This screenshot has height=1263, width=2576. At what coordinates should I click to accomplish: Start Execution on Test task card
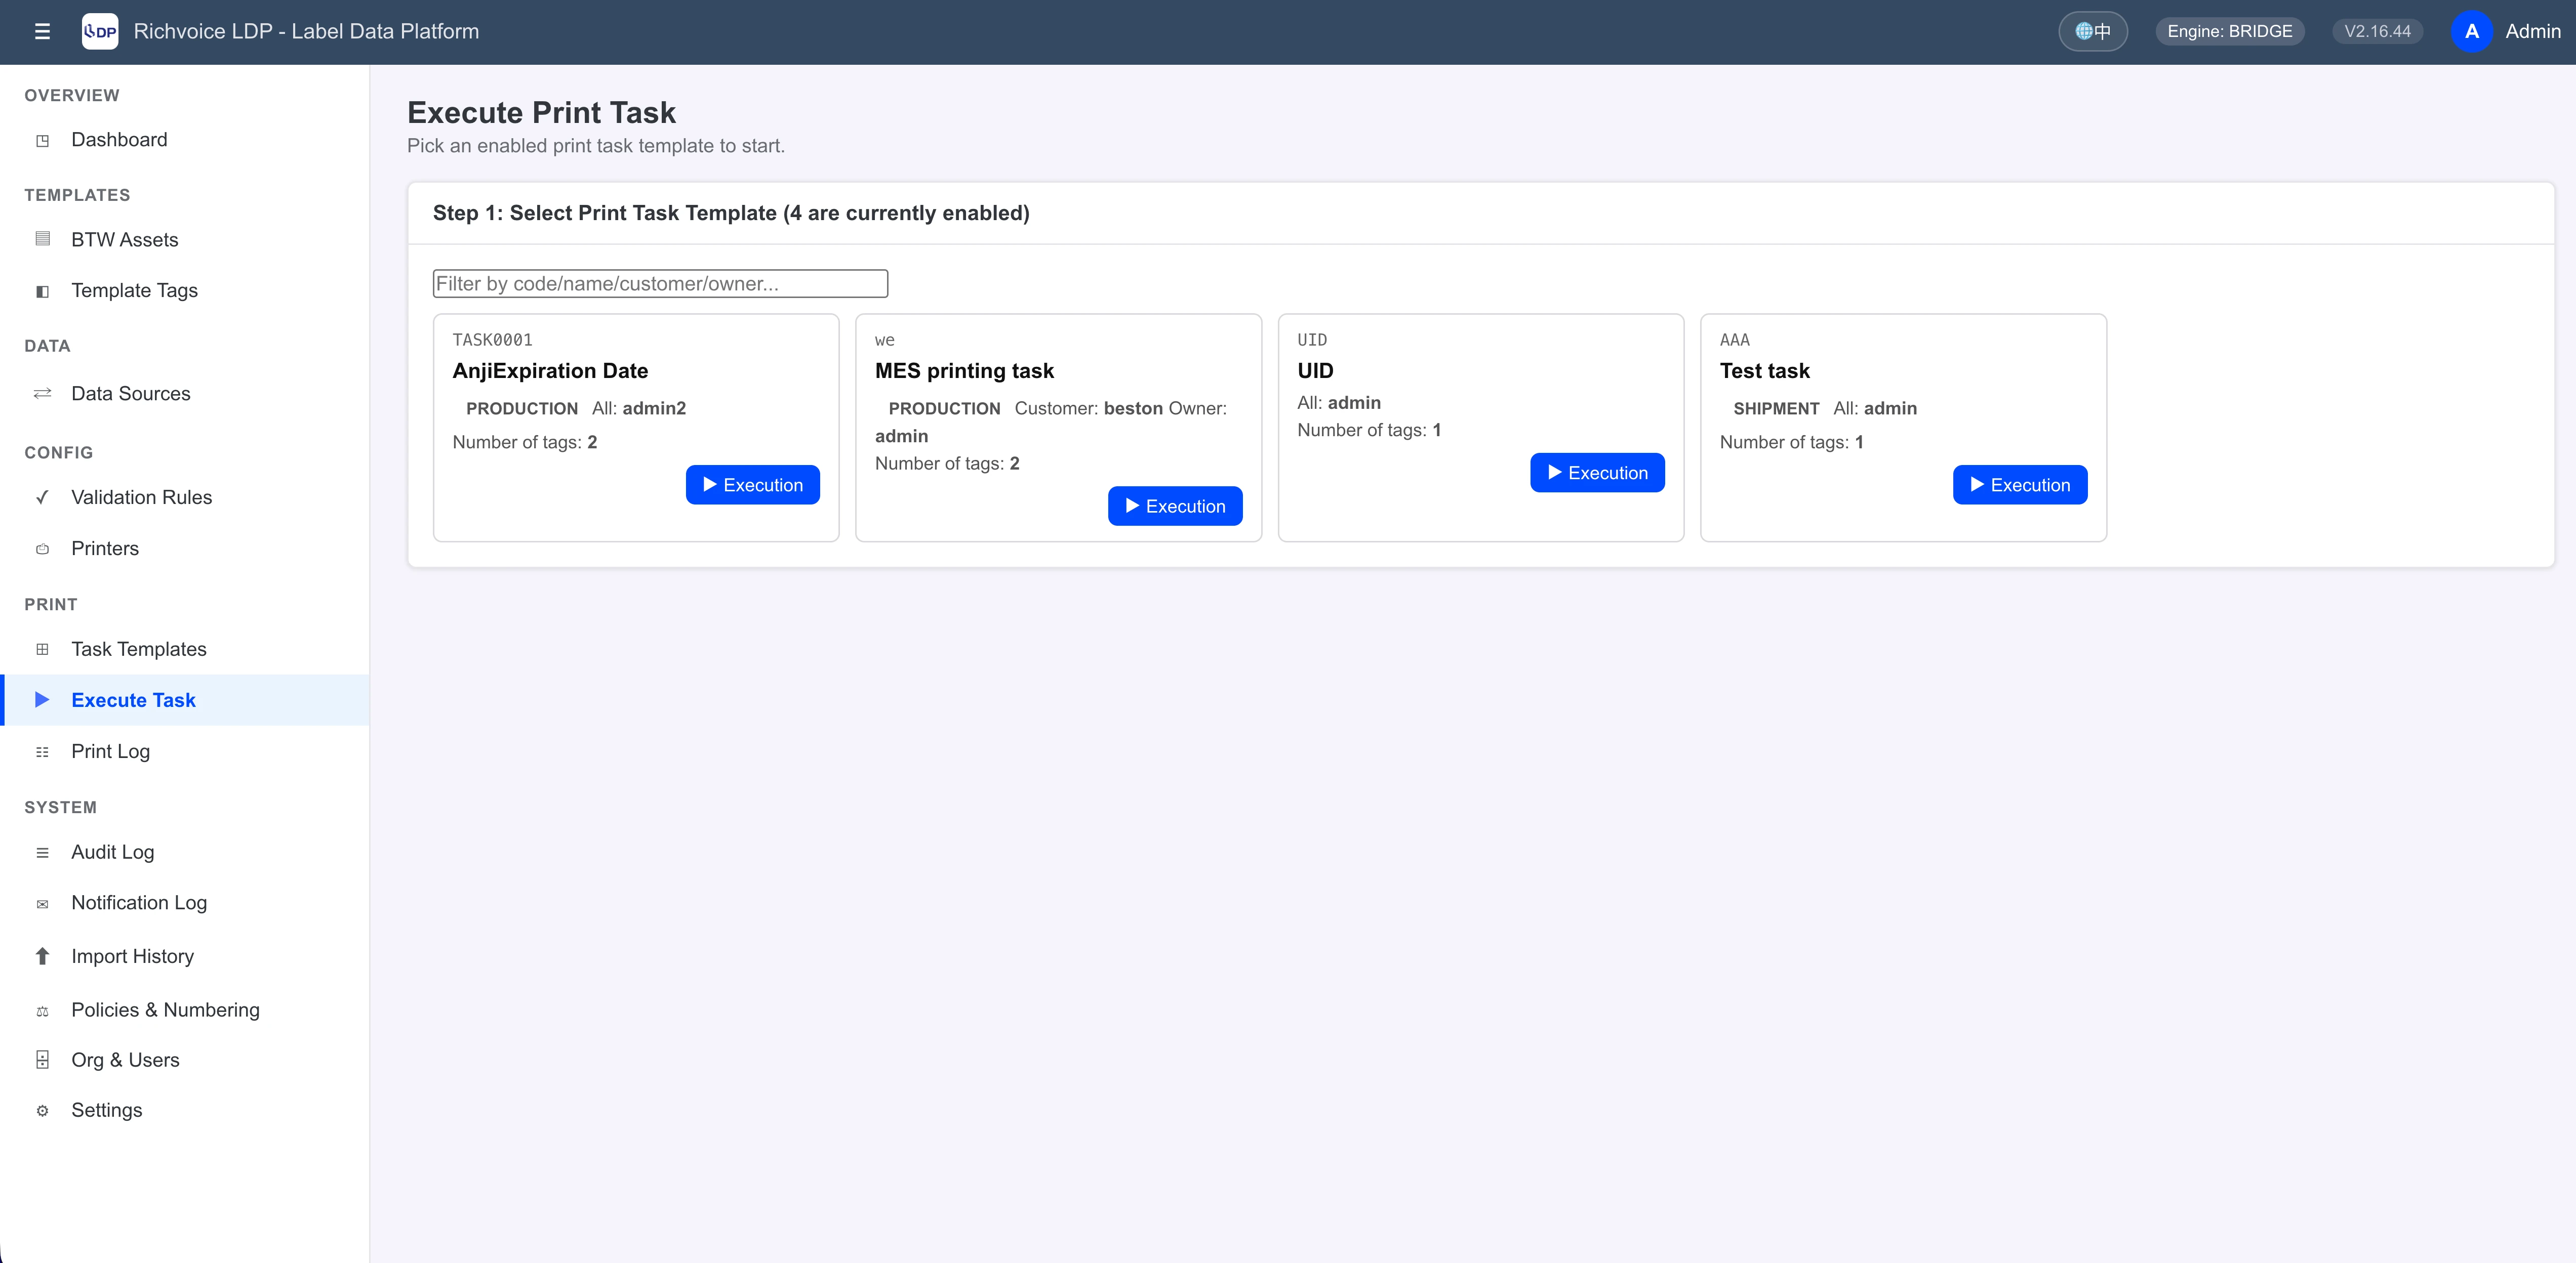(2020, 485)
